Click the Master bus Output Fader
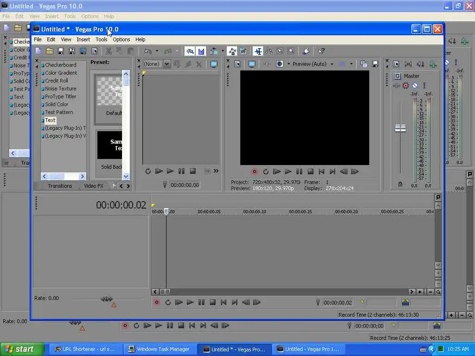This screenshot has width=475, height=356. click(400, 128)
